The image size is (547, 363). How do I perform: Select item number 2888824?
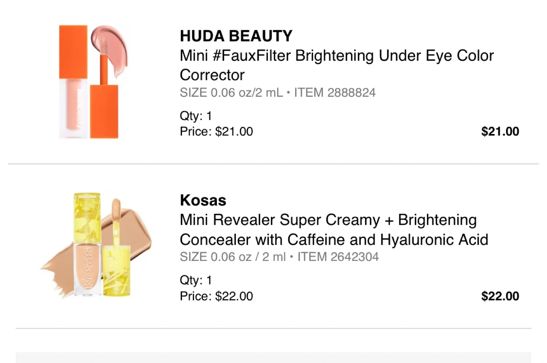pos(335,93)
